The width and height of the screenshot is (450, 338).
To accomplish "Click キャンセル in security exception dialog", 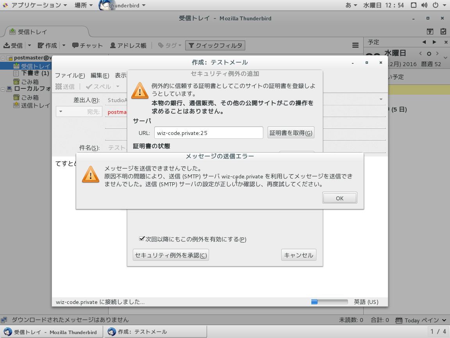I will coord(298,255).
